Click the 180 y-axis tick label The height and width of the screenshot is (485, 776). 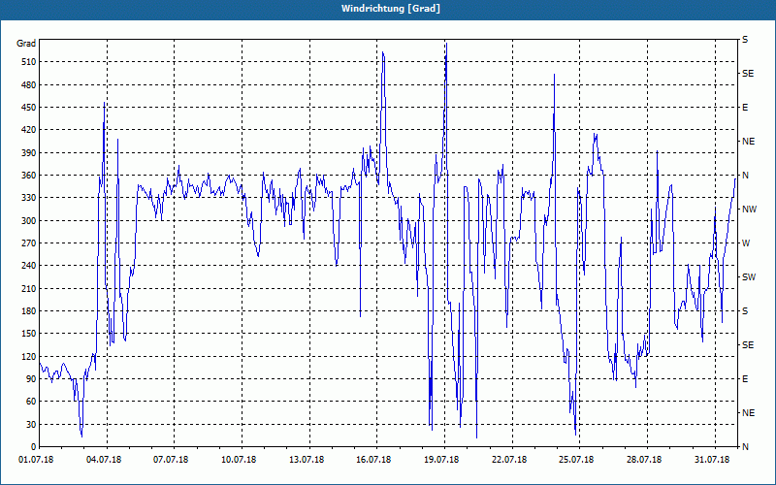[29, 310]
